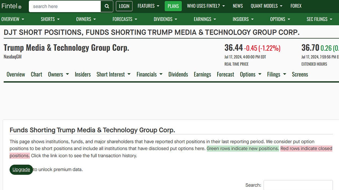Switch to the stock Insiders tab
The height and width of the screenshot is (190, 339).
pyautogui.click(x=83, y=74)
